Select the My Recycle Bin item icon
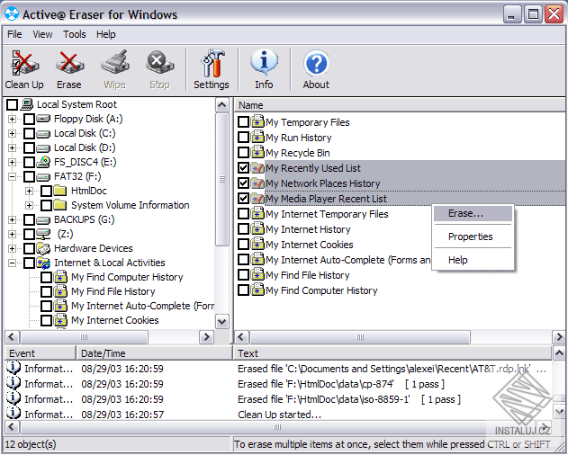 click(257, 152)
